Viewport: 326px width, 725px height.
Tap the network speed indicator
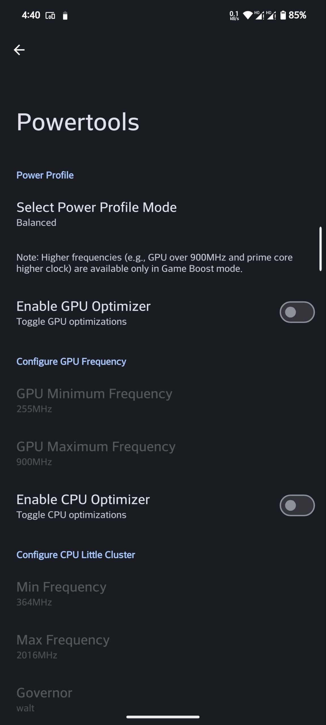[x=234, y=15]
